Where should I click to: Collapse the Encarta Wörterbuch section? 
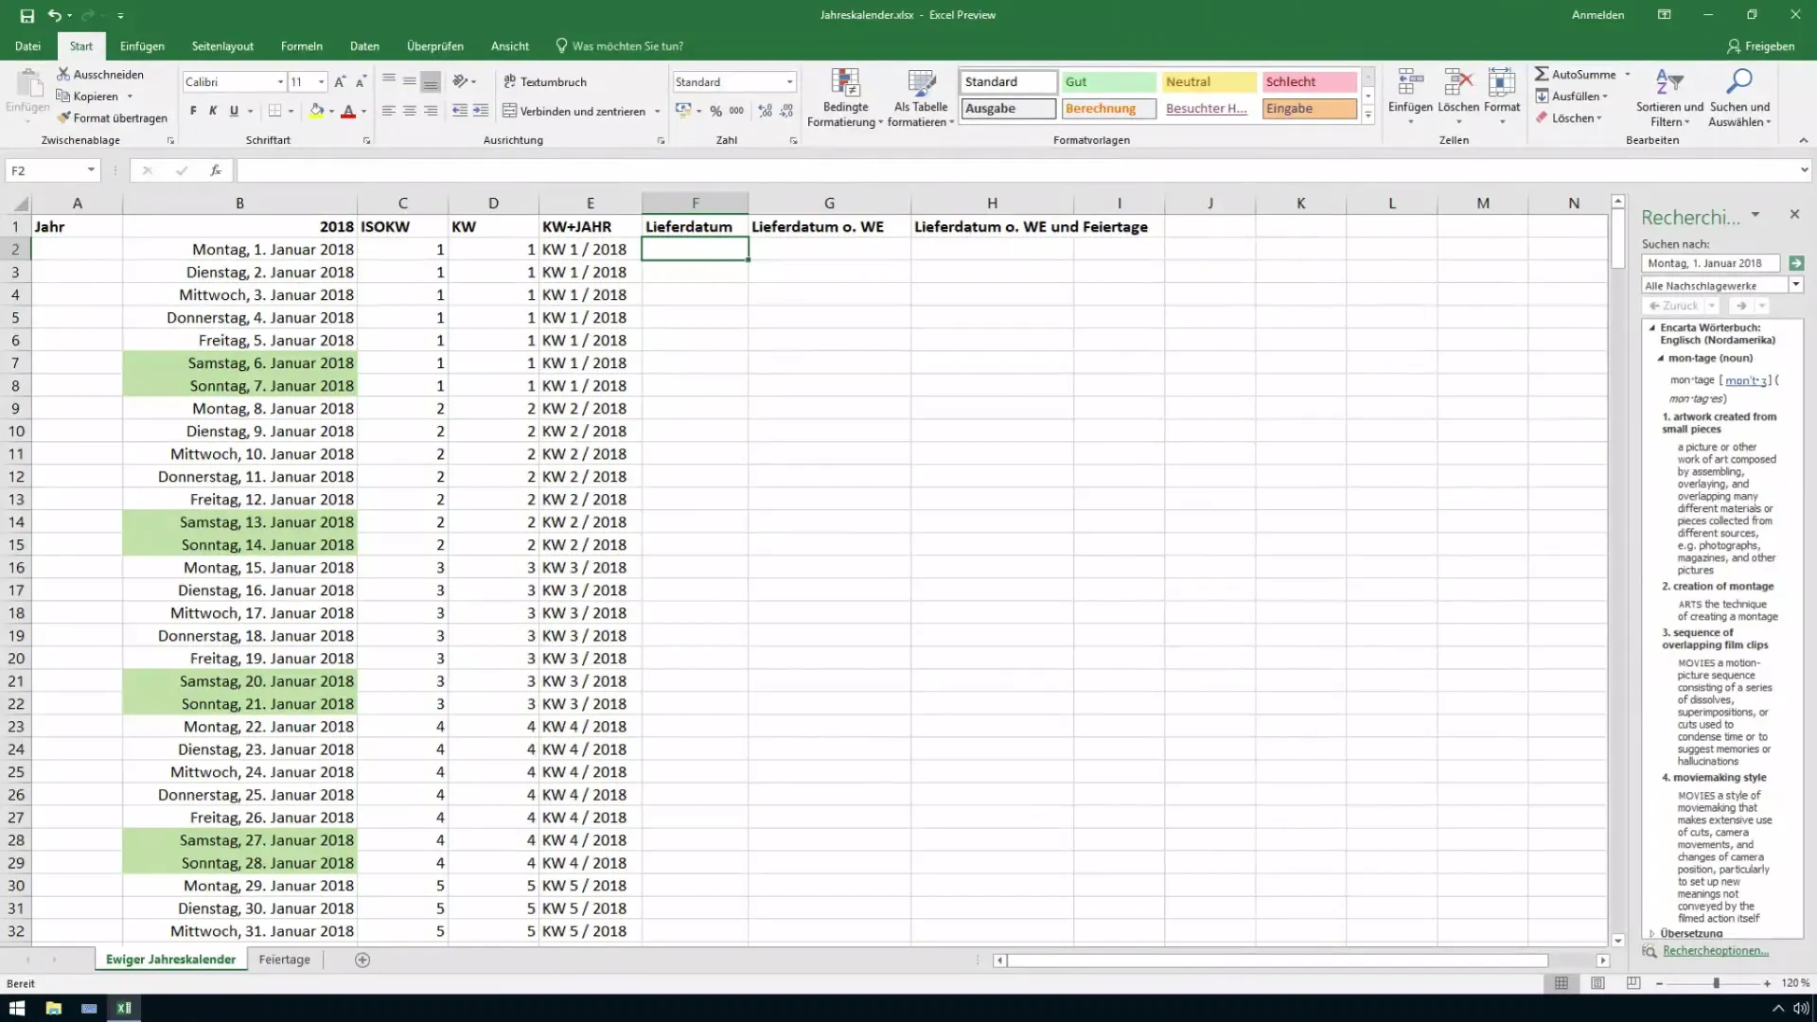click(1652, 327)
